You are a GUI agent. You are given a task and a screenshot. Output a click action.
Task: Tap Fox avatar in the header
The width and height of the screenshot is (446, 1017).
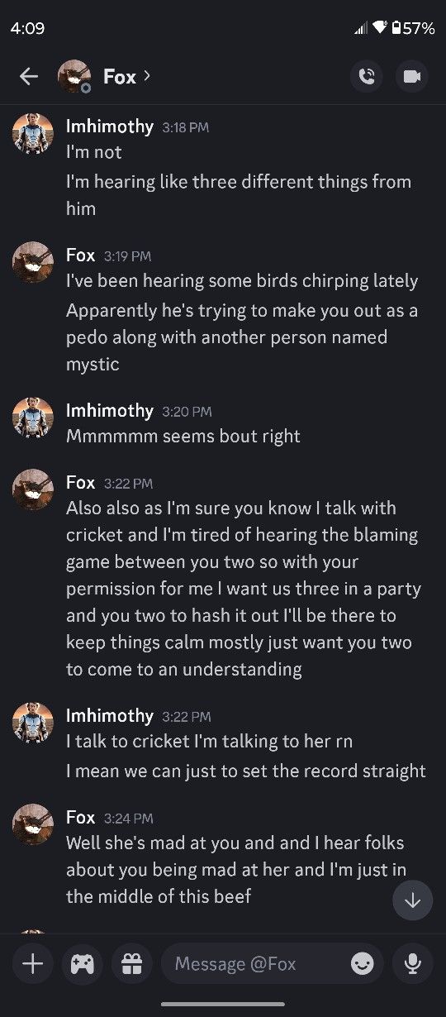(74, 77)
